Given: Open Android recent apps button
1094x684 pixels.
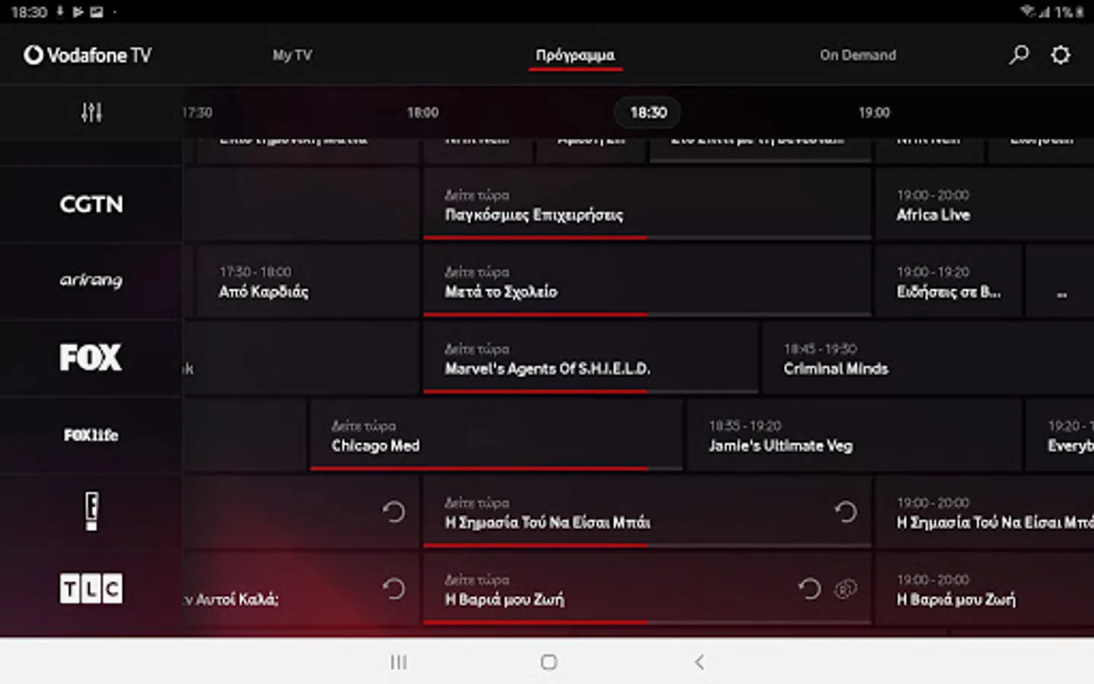Looking at the screenshot, I should 398,662.
